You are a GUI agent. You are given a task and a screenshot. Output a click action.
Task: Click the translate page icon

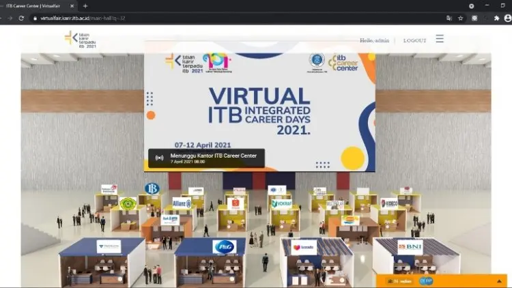(449, 18)
